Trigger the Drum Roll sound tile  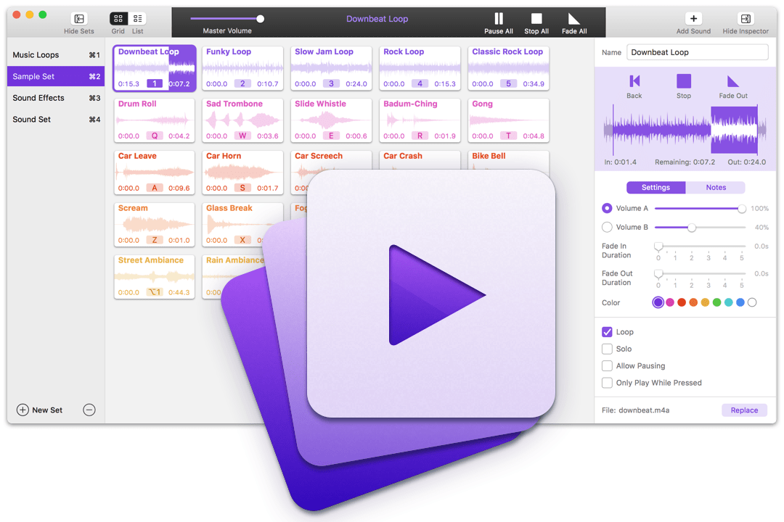(155, 120)
